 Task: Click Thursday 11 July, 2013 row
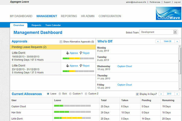[137, 77]
